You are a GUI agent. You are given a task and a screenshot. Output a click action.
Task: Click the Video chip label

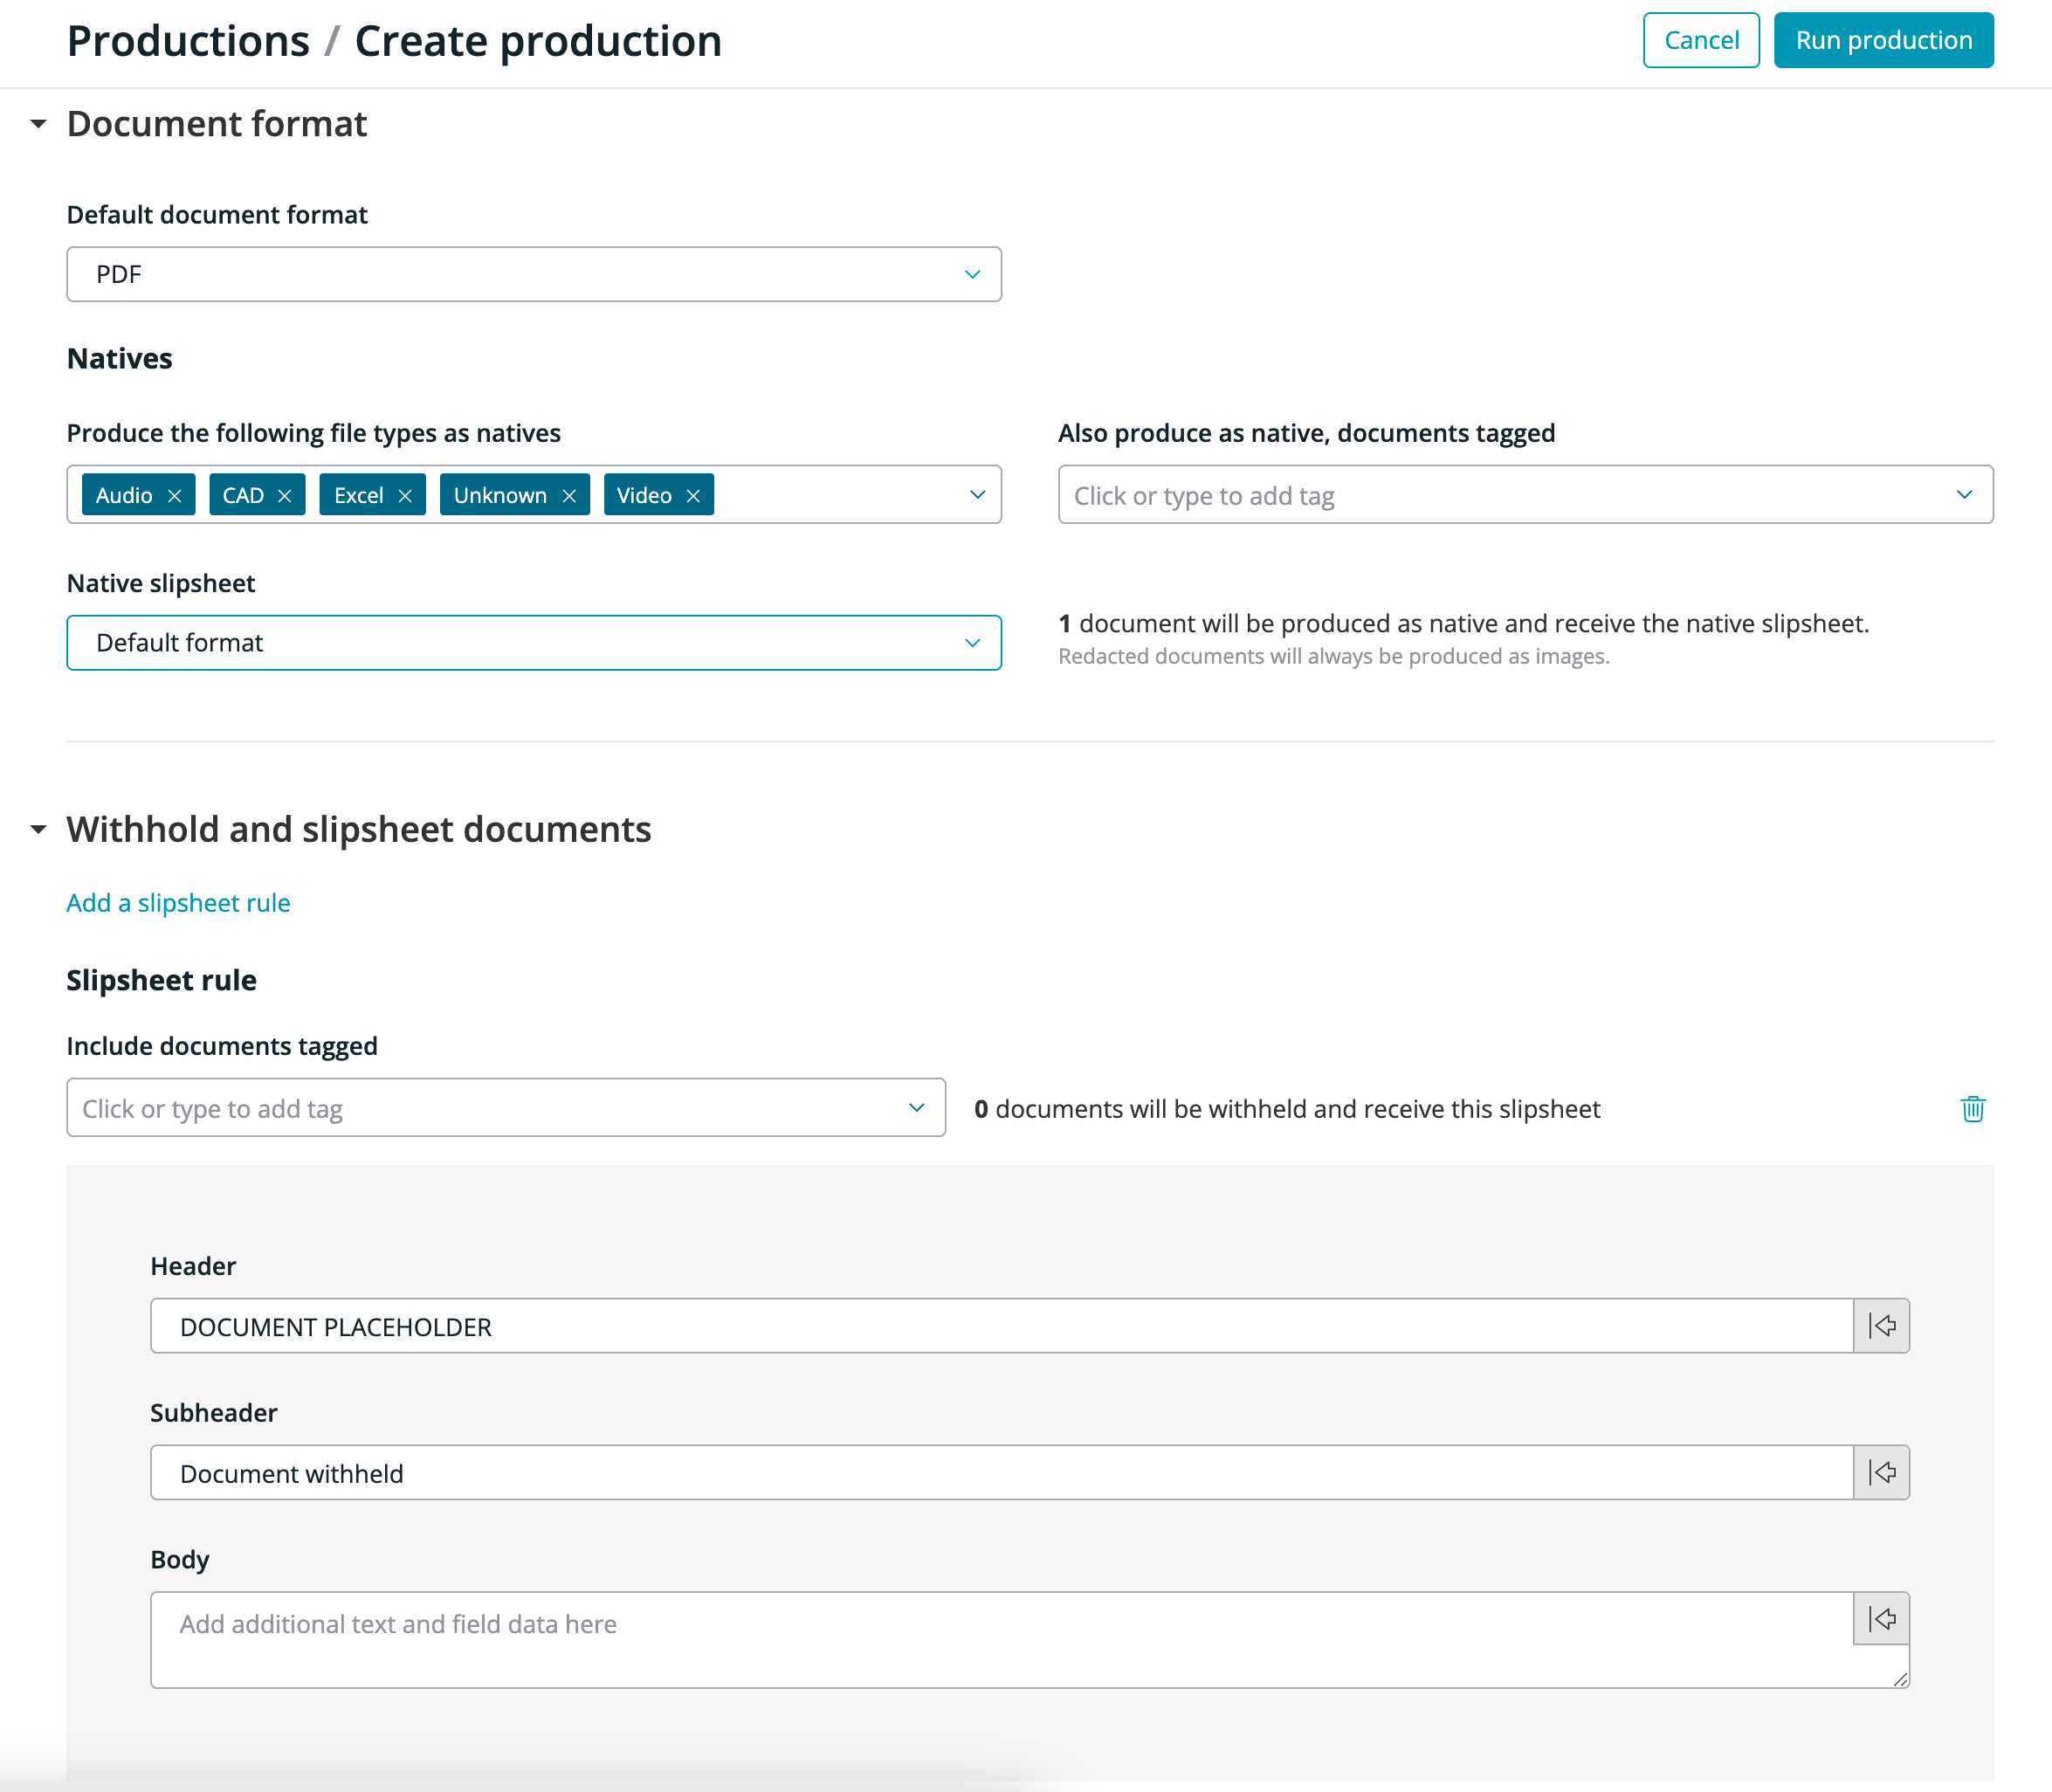pyautogui.click(x=644, y=496)
